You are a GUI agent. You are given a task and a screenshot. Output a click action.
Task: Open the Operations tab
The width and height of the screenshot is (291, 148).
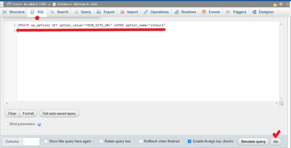coord(156,12)
